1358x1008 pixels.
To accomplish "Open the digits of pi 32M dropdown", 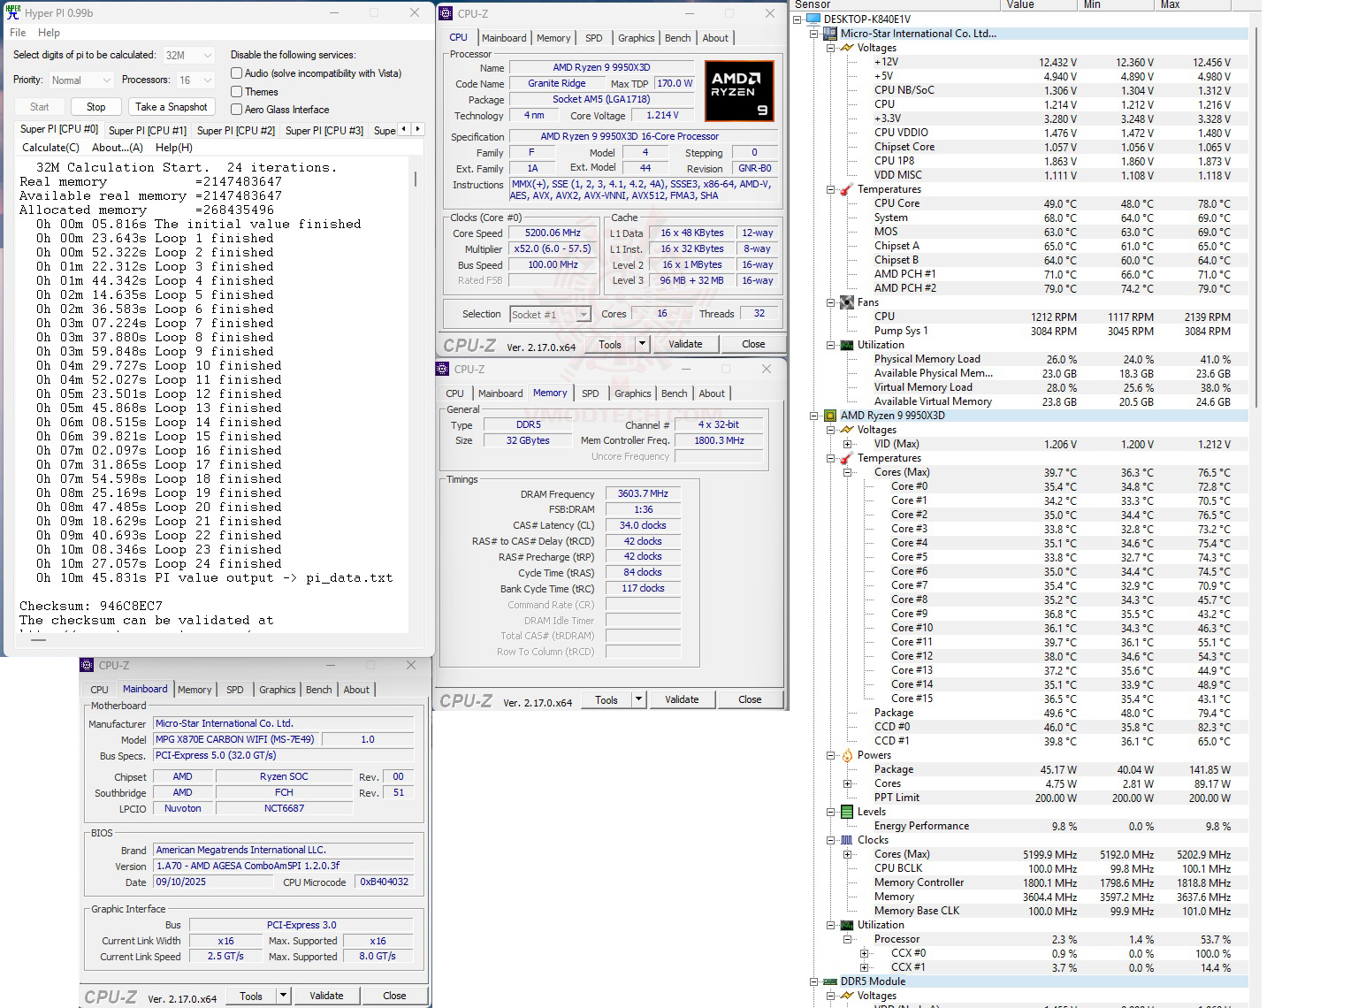I will (x=188, y=56).
